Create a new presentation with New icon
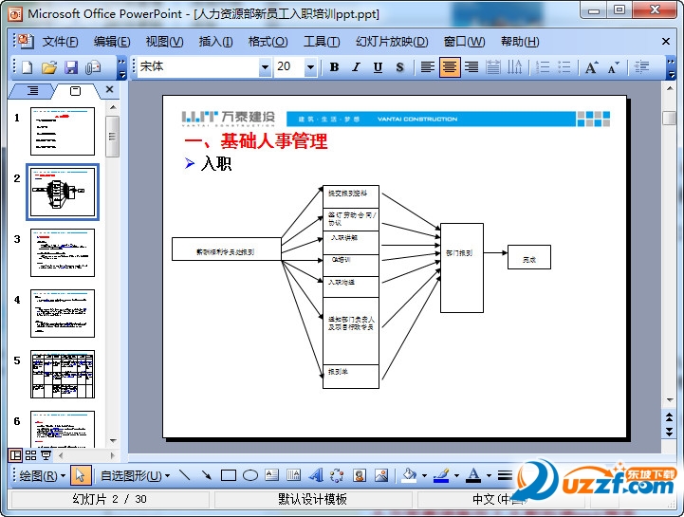Image resolution: width=684 pixels, height=517 pixels. coord(28,67)
